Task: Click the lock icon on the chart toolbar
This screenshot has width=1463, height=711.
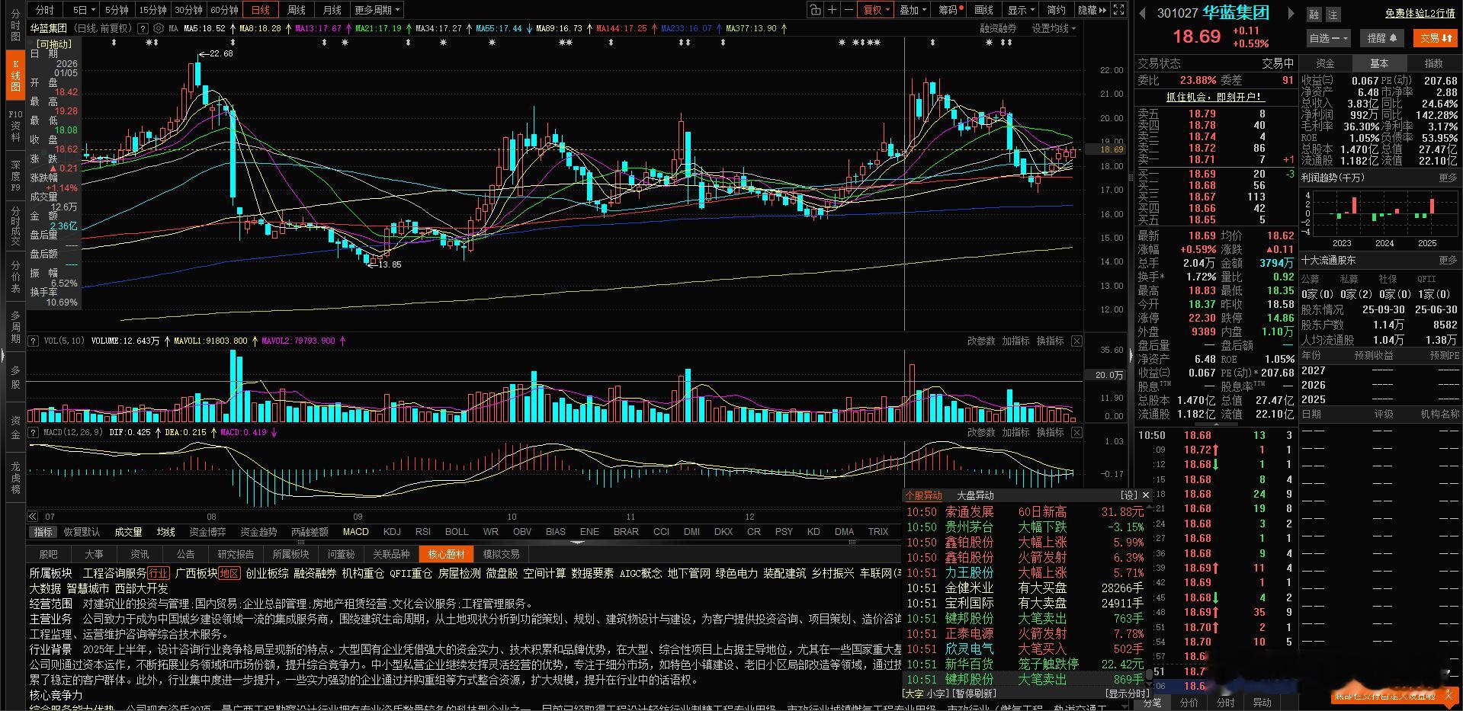Action: click(x=816, y=10)
